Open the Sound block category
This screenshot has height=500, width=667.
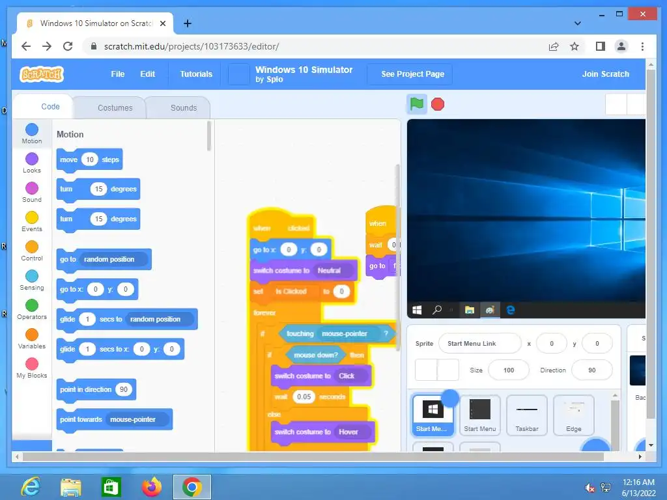(32, 192)
